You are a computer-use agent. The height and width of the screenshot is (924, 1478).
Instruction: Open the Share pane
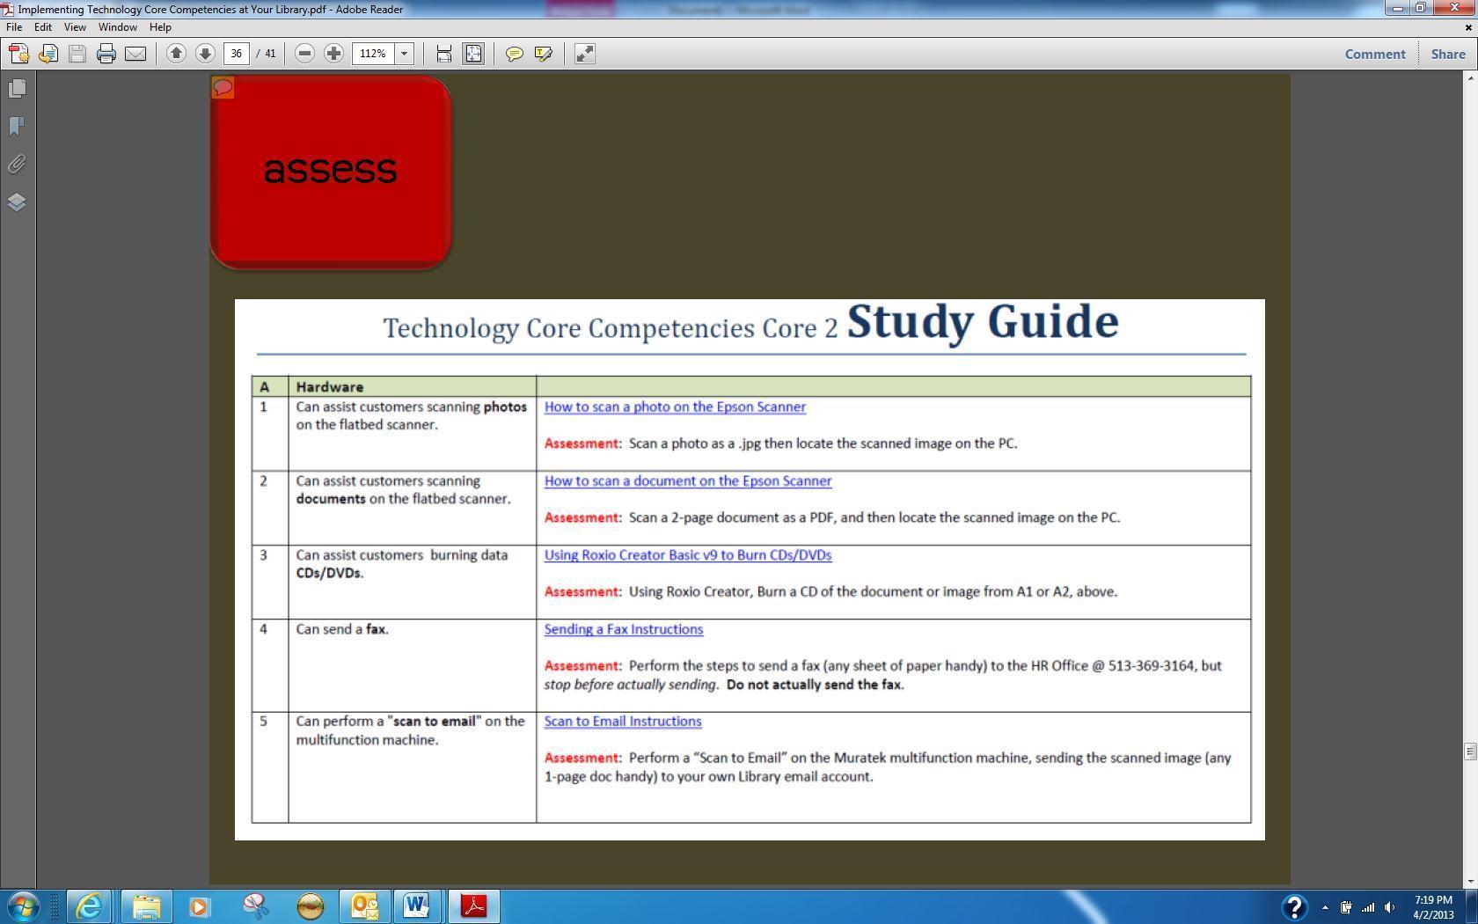[x=1448, y=54]
